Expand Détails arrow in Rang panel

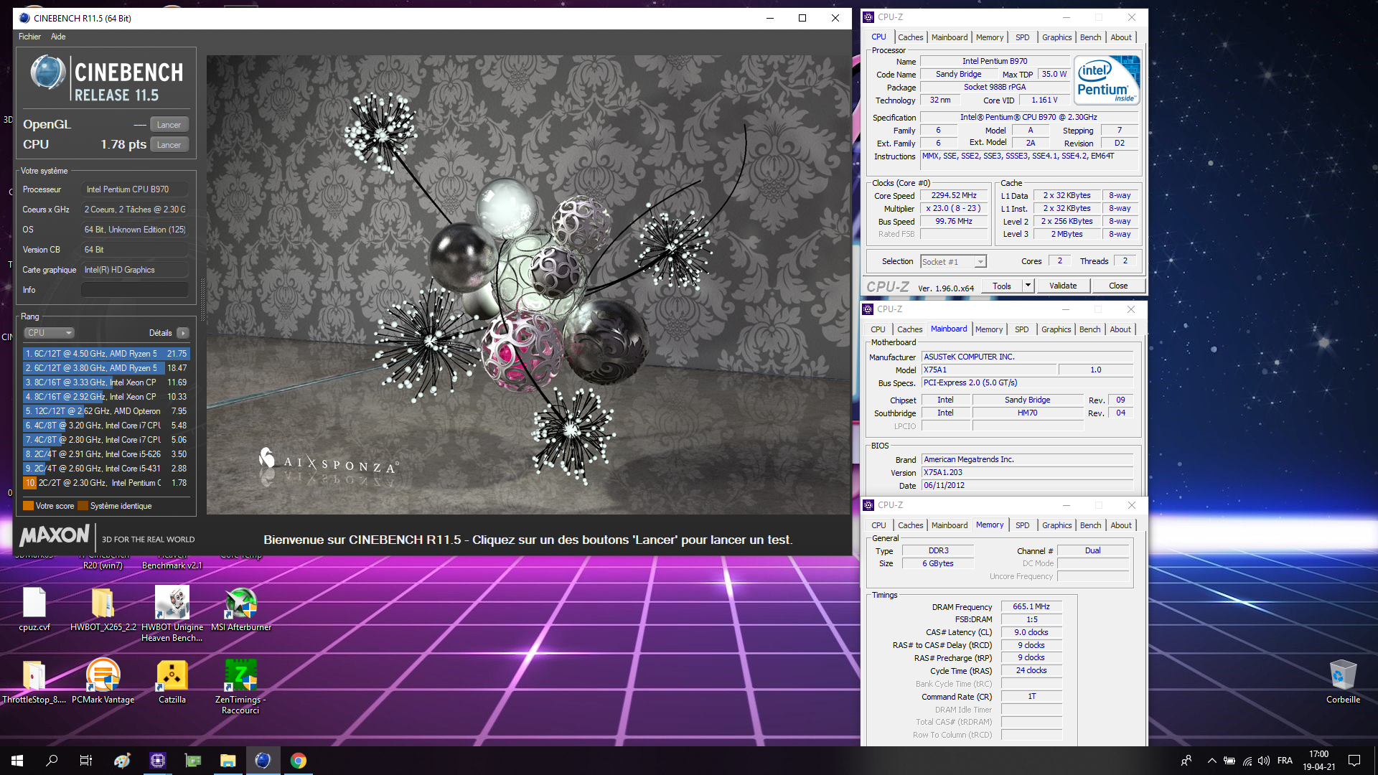tap(183, 333)
